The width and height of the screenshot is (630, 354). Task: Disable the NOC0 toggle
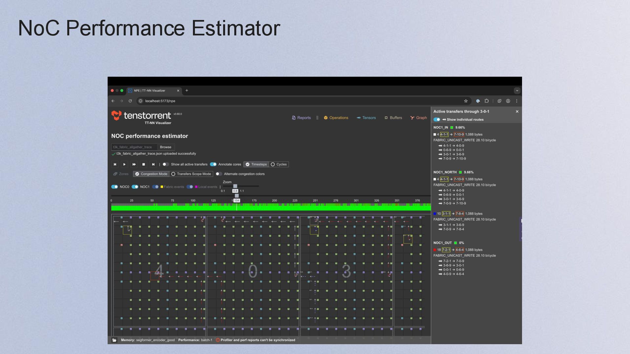115,187
